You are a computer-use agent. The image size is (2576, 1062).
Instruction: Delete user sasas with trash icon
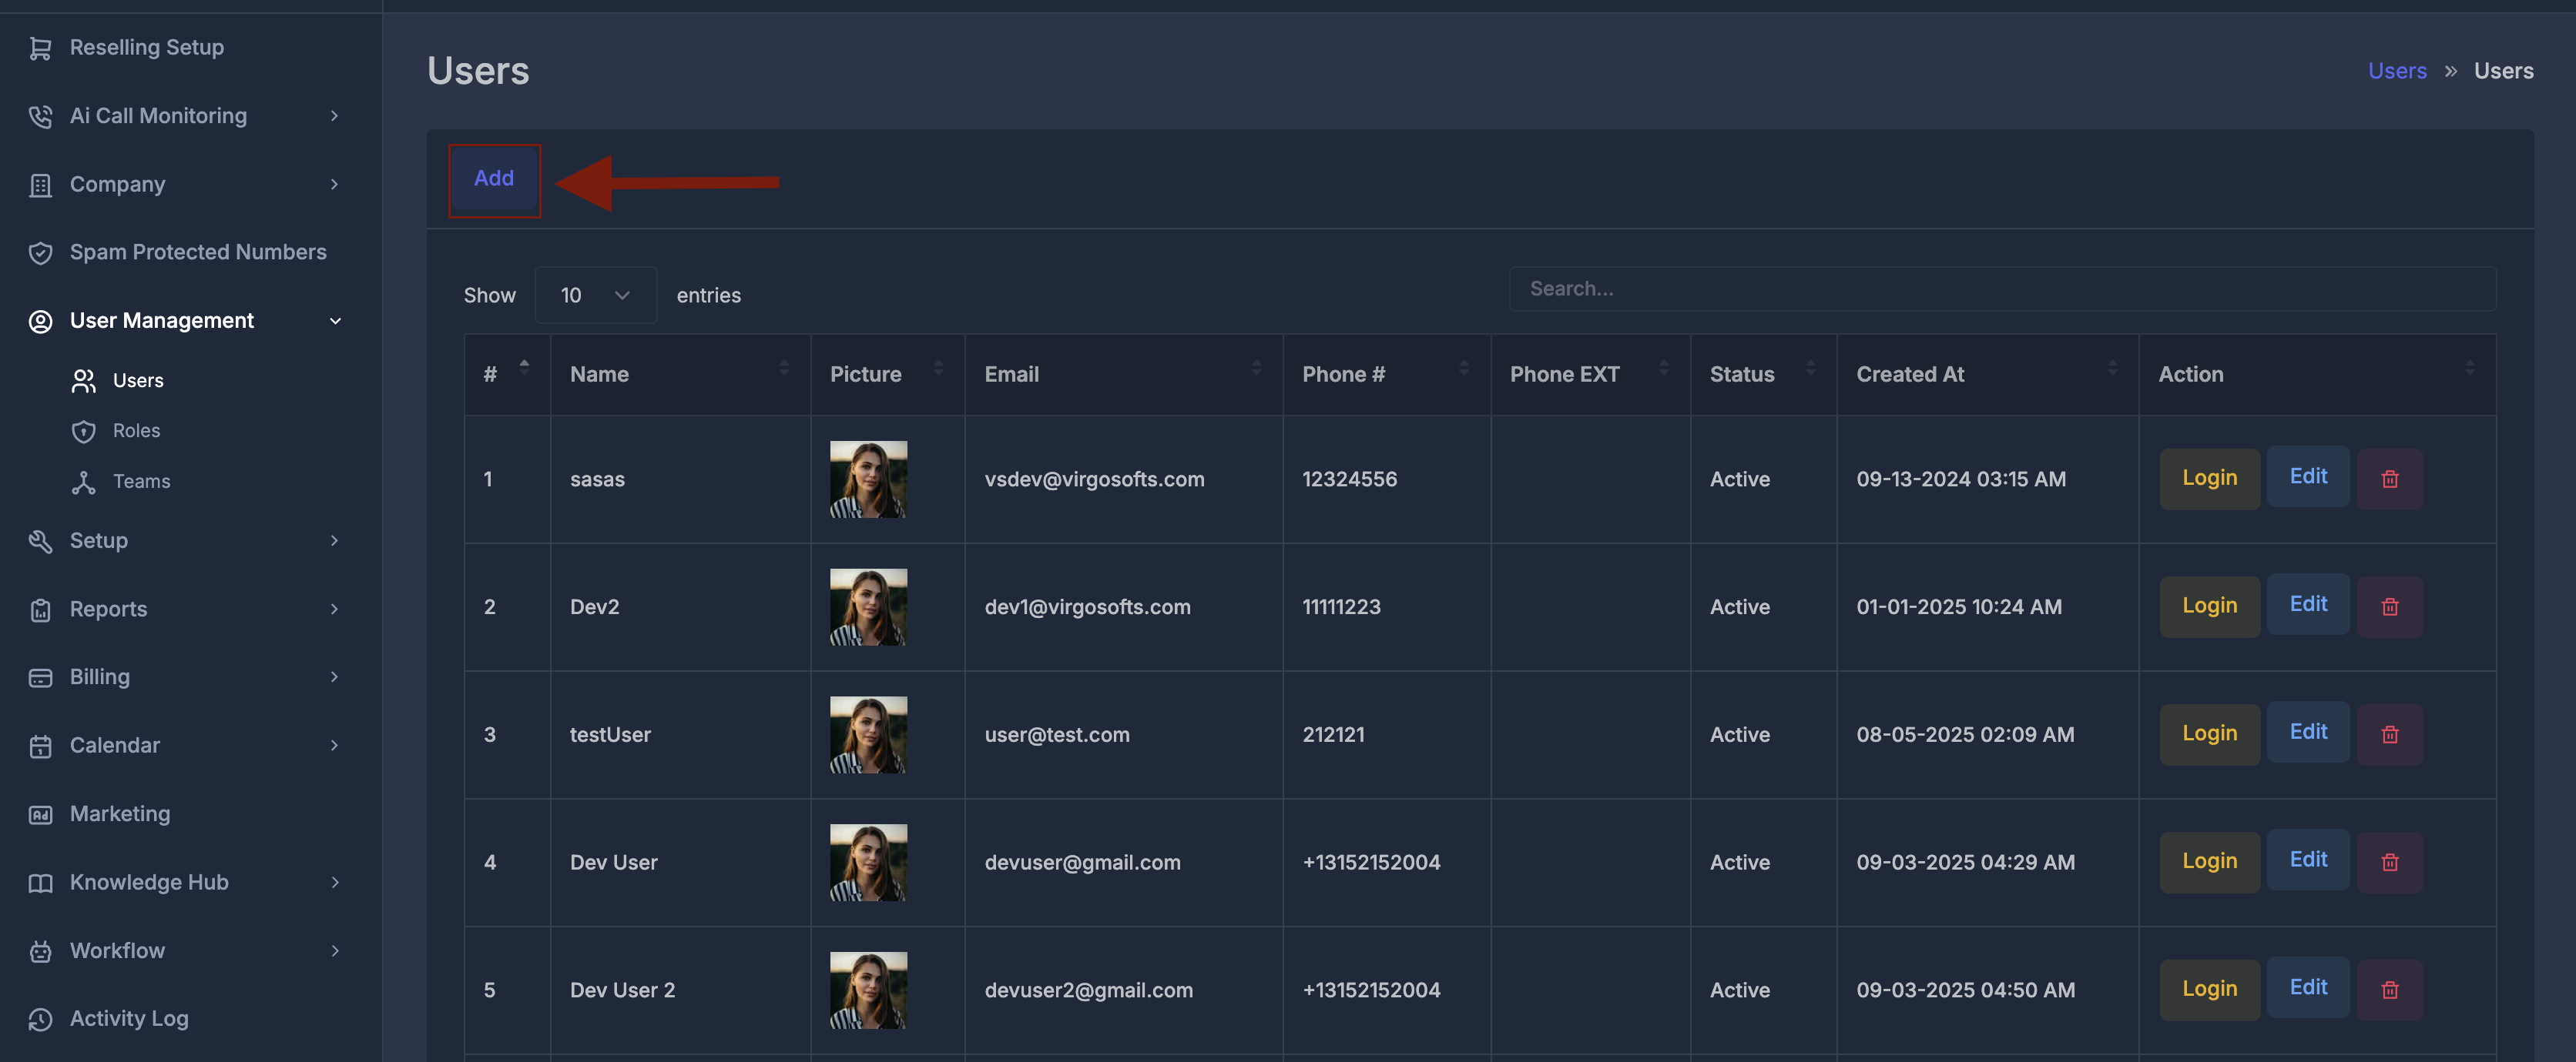[2390, 479]
